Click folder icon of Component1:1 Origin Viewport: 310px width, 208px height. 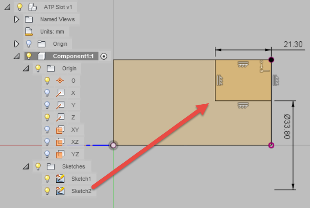coord(51,69)
